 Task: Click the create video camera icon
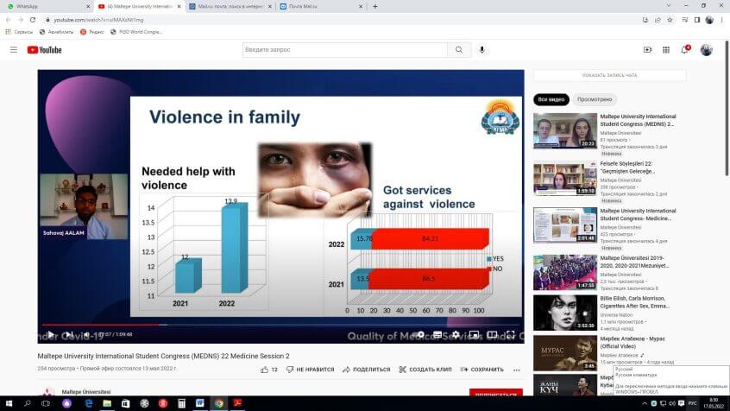point(647,50)
